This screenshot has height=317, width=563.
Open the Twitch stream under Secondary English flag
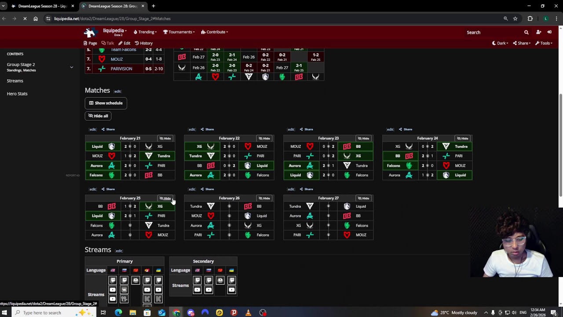tap(197, 280)
